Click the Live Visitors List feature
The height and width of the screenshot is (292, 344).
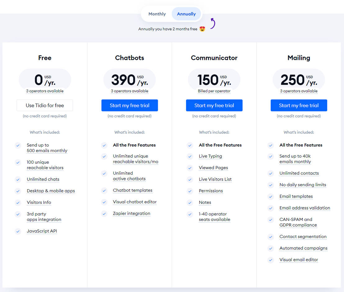[x=215, y=179]
